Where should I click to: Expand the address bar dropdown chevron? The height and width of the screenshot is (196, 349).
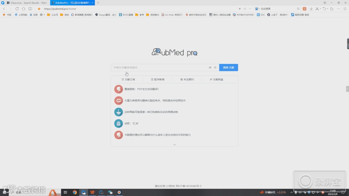(250, 9)
